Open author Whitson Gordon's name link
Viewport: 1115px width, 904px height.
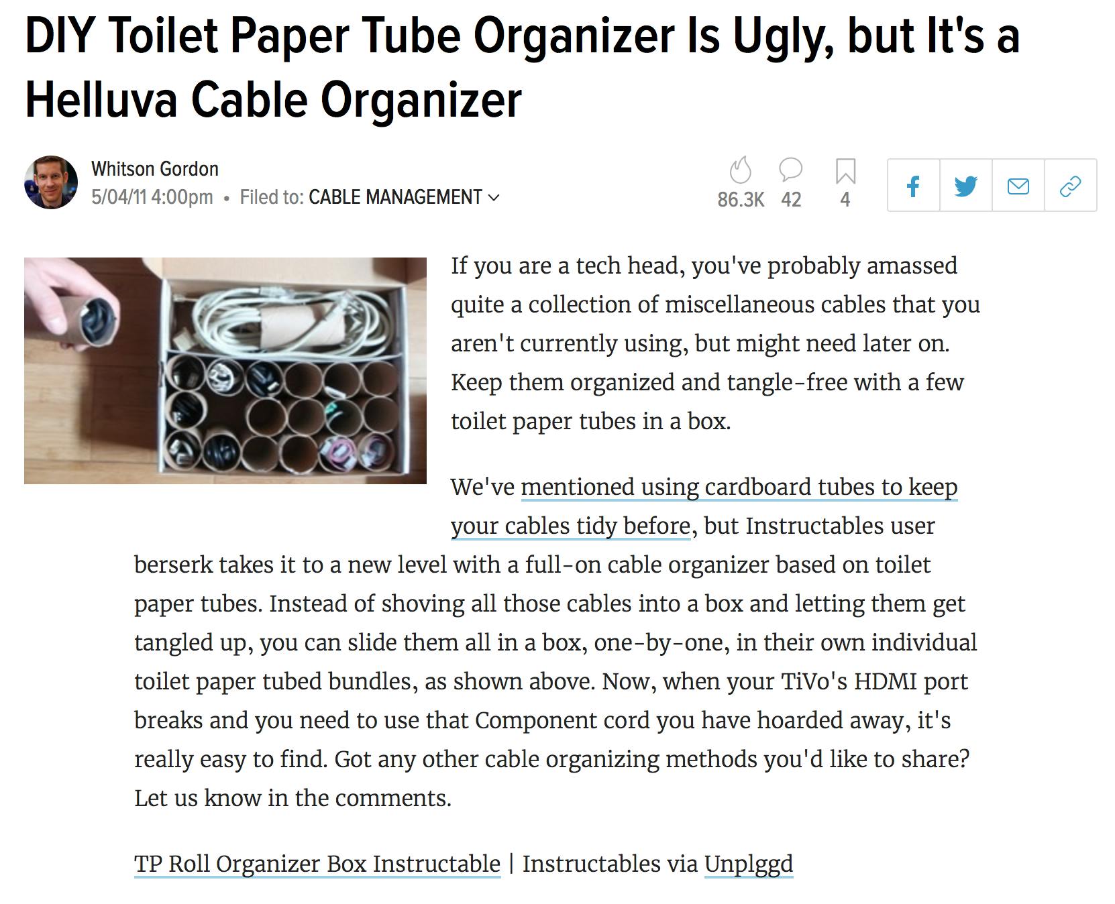pyautogui.click(x=155, y=168)
